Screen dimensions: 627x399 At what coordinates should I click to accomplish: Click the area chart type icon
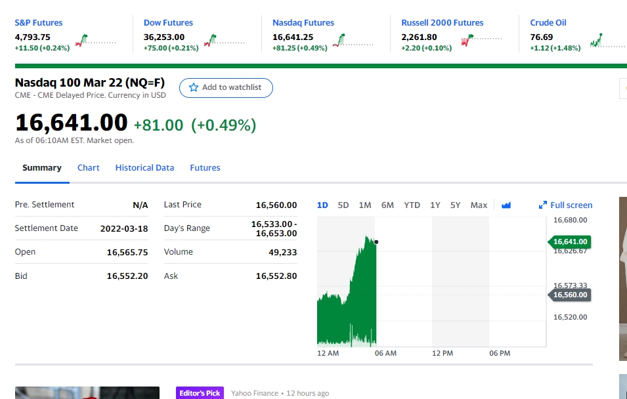[x=506, y=205]
